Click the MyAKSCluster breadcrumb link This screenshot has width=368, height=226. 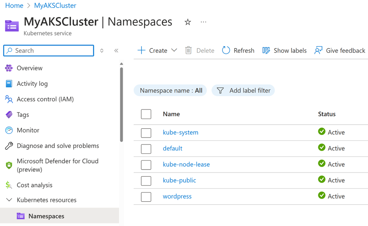click(x=55, y=6)
